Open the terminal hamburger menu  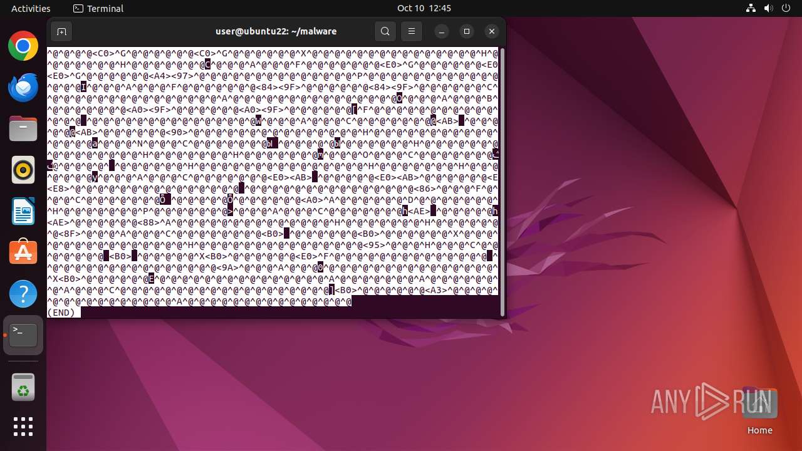coord(412,31)
